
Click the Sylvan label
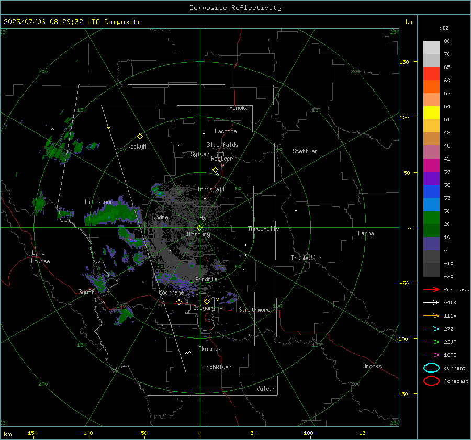pyautogui.click(x=200, y=154)
